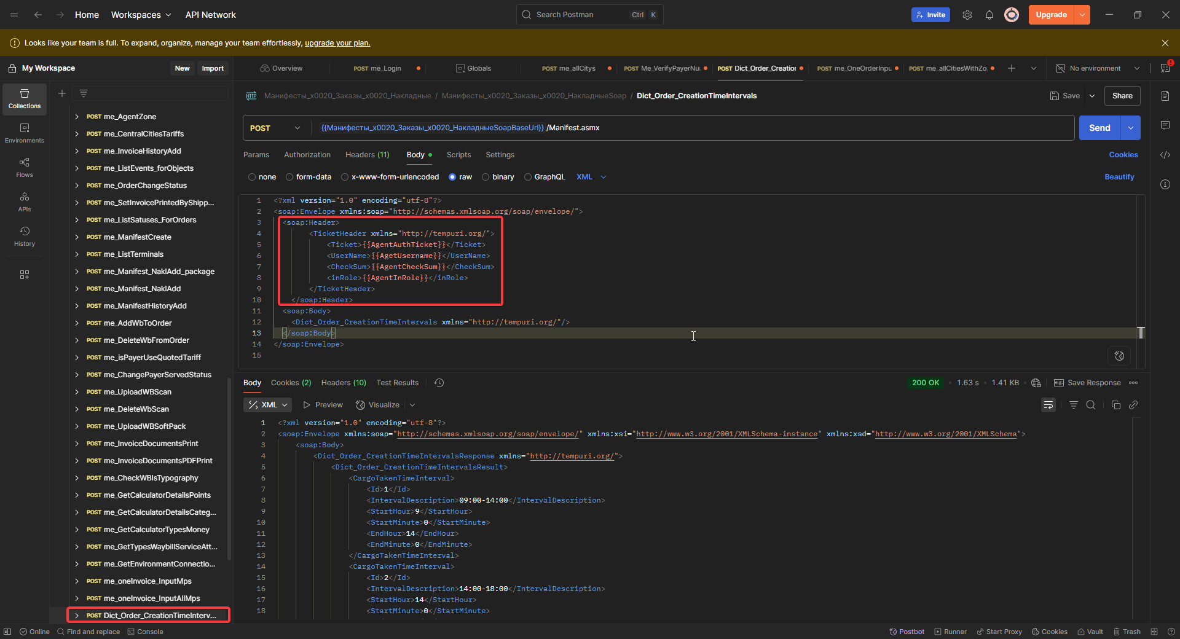The image size is (1180, 639).
Task: Dismiss the team full warning banner
Action: pyautogui.click(x=1165, y=43)
